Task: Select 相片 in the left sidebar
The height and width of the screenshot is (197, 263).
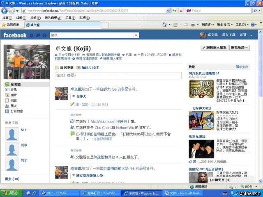Action: pyautogui.click(x=14, y=95)
